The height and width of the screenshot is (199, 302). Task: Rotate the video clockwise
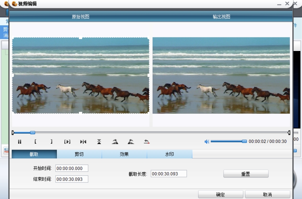115,142
